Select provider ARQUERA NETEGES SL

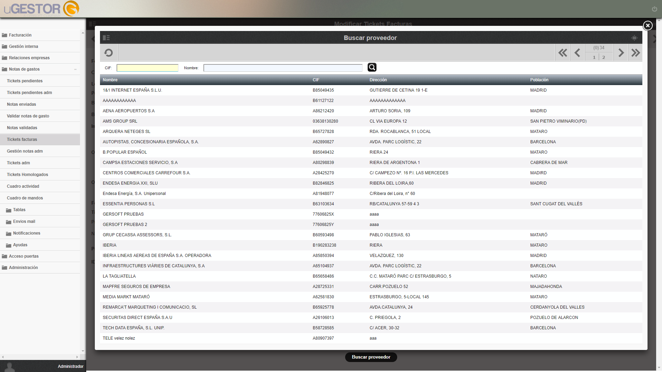coord(371,132)
